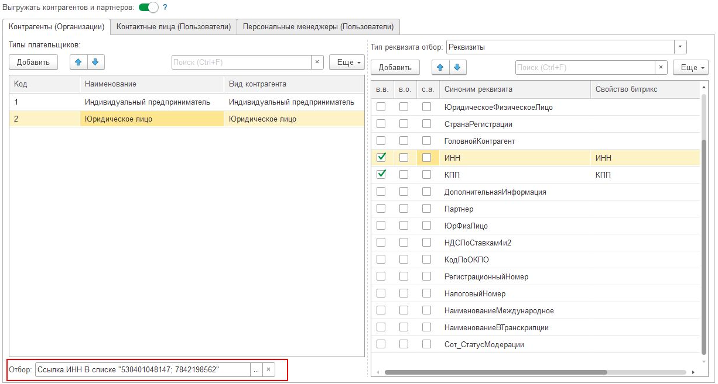Image resolution: width=718 pixels, height=384 pixels.
Task: Move payer type down with arrow icon
Action: [94, 62]
